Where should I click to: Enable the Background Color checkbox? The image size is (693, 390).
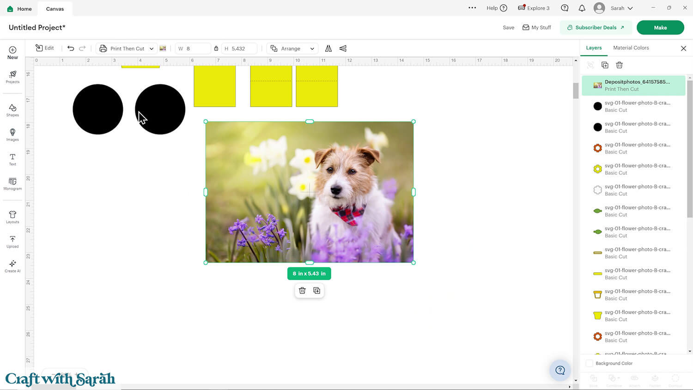[590, 363]
